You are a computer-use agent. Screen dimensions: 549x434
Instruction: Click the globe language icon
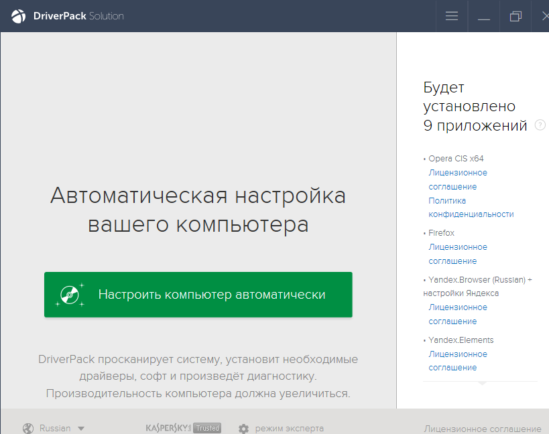click(28, 429)
